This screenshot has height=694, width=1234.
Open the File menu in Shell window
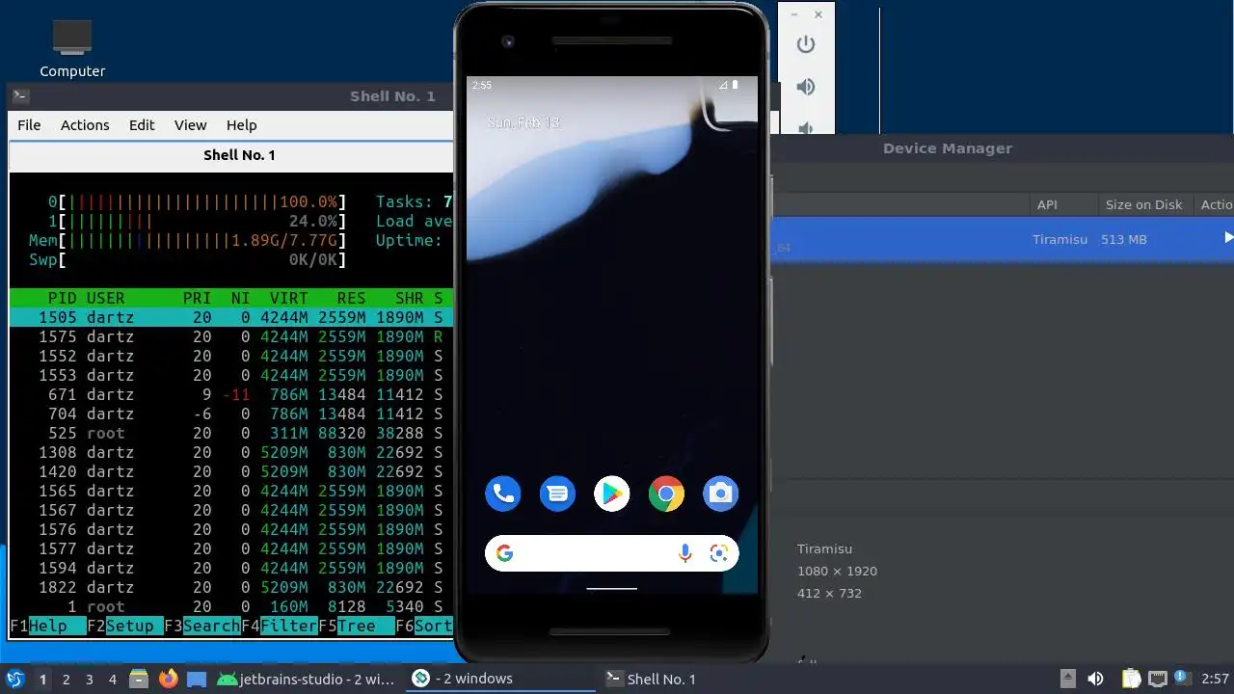pyautogui.click(x=29, y=125)
